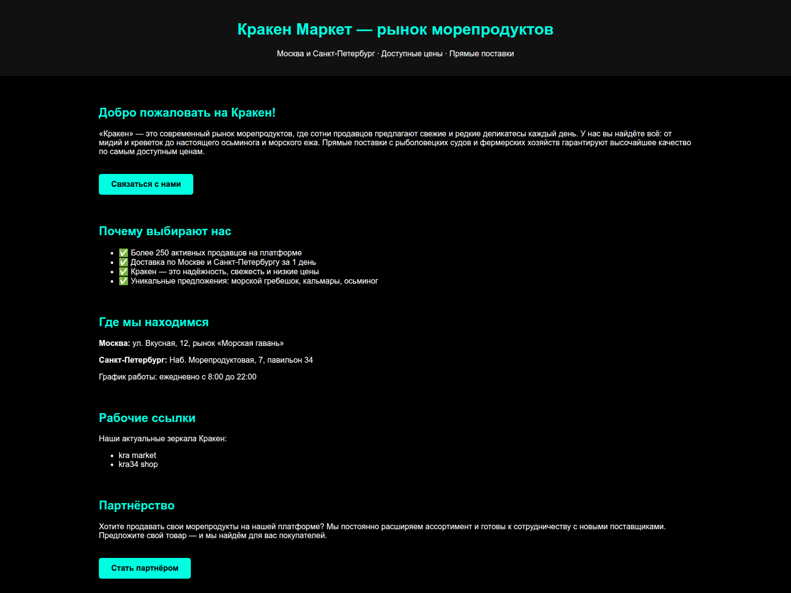
Task: Click the heading "Добро пожаловать на Кракен!"
Action: pos(187,113)
